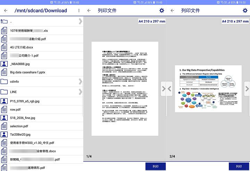Open the cdinfo folder

click(42, 82)
